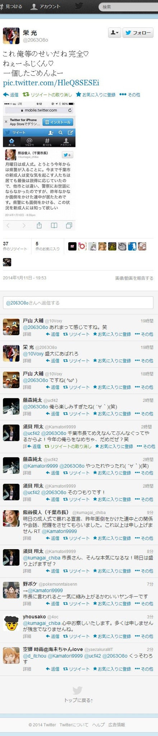
Task: Open the embedded mobile screenshot image
Action: point(39,166)
